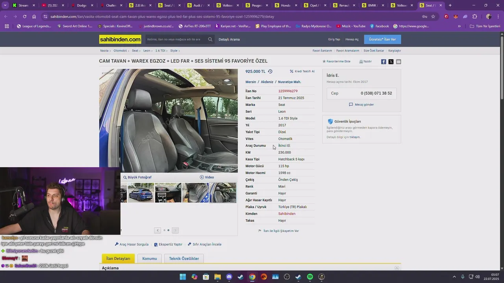The height and width of the screenshot is (283, 504).
Task: Select rear seat thumbnail
Action: (x=195, y=193)
